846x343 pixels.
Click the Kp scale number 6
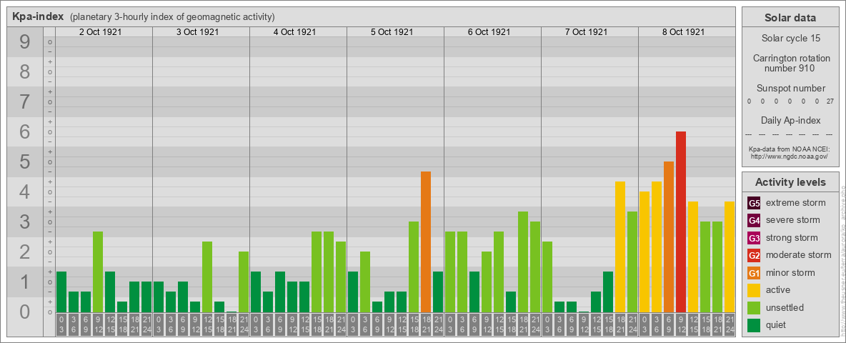click(25, 131)
